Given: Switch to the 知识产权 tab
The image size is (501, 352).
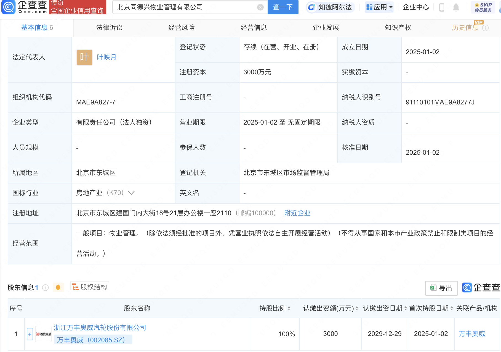Looking at the screenshot, I should pyautogui.click(x=398, y=28).
